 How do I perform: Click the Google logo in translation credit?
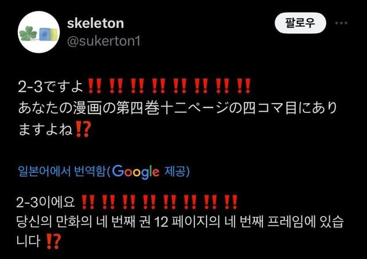(x=136, y=172)
